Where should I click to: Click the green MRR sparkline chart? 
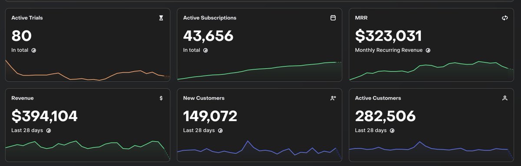coord(432,70)
